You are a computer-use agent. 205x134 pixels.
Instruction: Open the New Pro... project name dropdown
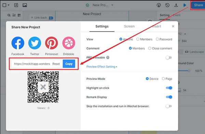point(112,5)
